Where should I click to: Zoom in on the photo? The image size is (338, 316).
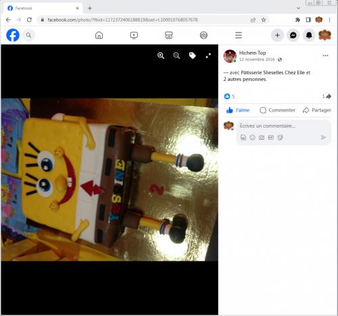point(161,55)
